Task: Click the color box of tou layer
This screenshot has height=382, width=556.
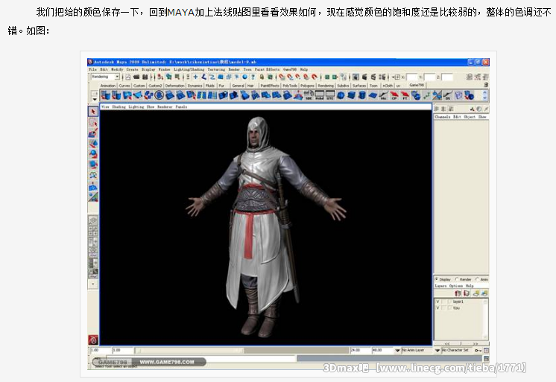Action: (x=449, y=308)
